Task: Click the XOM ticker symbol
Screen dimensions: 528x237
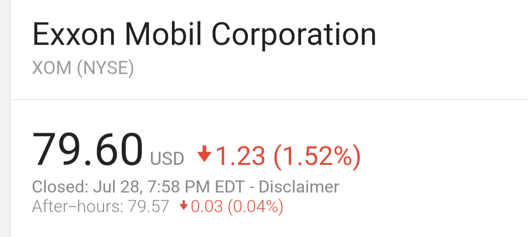Action: coord(52,68)
